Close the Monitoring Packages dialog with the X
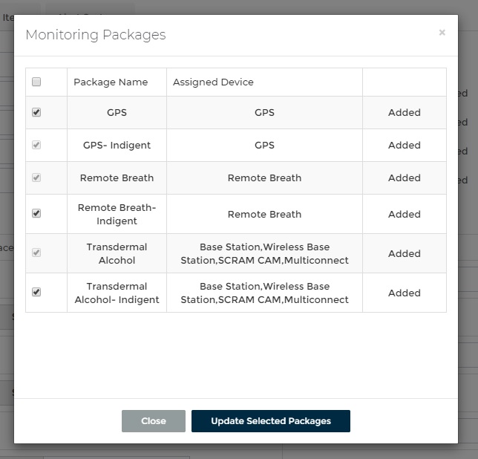This screenshot has width=478, height=459. click(442, 33)
